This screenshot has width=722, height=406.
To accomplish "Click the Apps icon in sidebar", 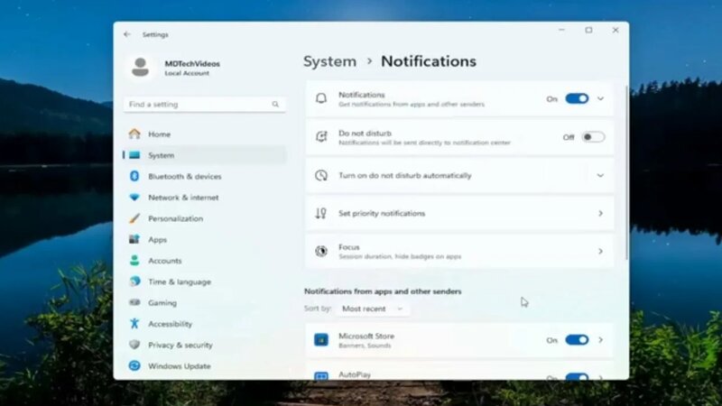I will tap(134, 239).
